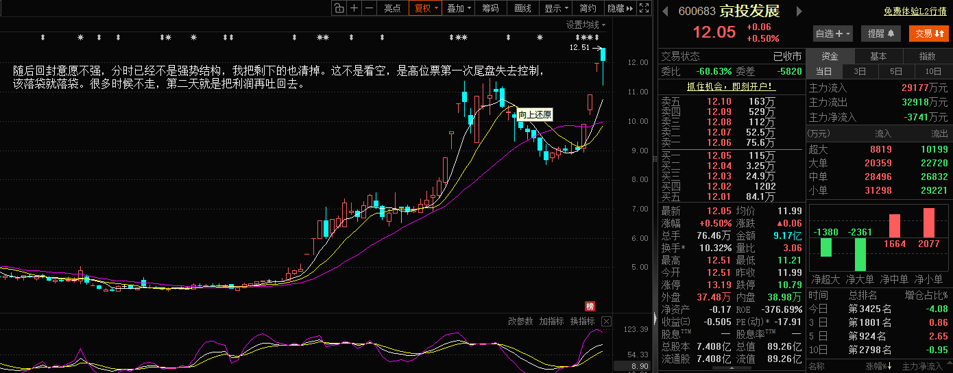Click 卖一 price 12.06 row
This screenshot has height=373, width=953.
[730, 143]
